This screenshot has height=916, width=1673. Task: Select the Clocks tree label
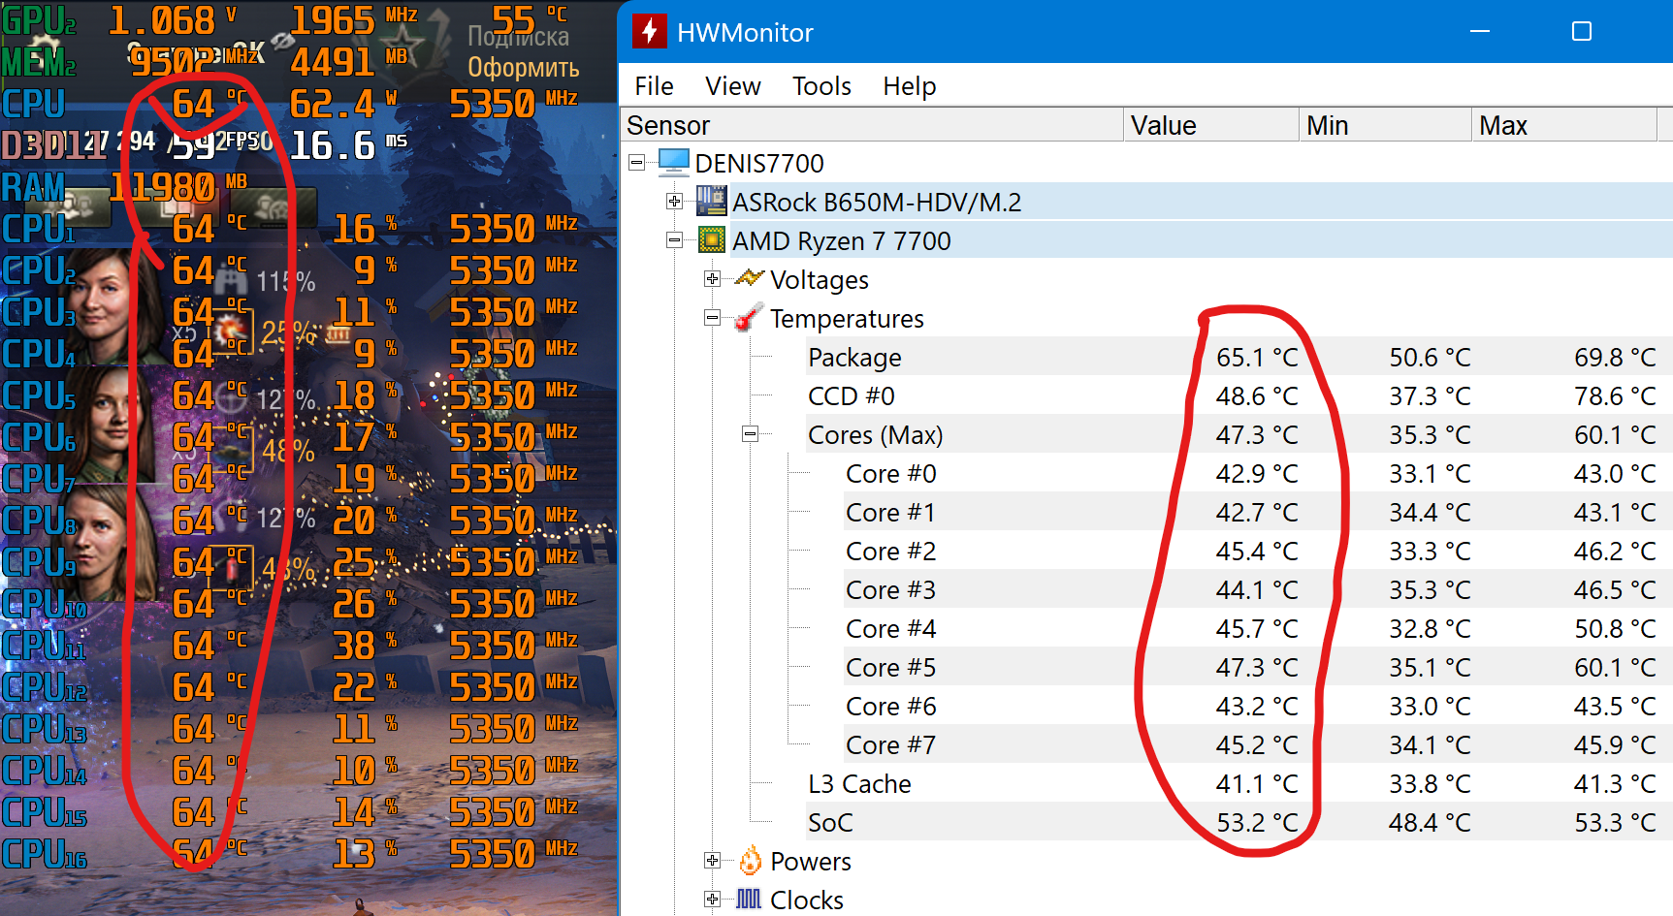(807, 900)
